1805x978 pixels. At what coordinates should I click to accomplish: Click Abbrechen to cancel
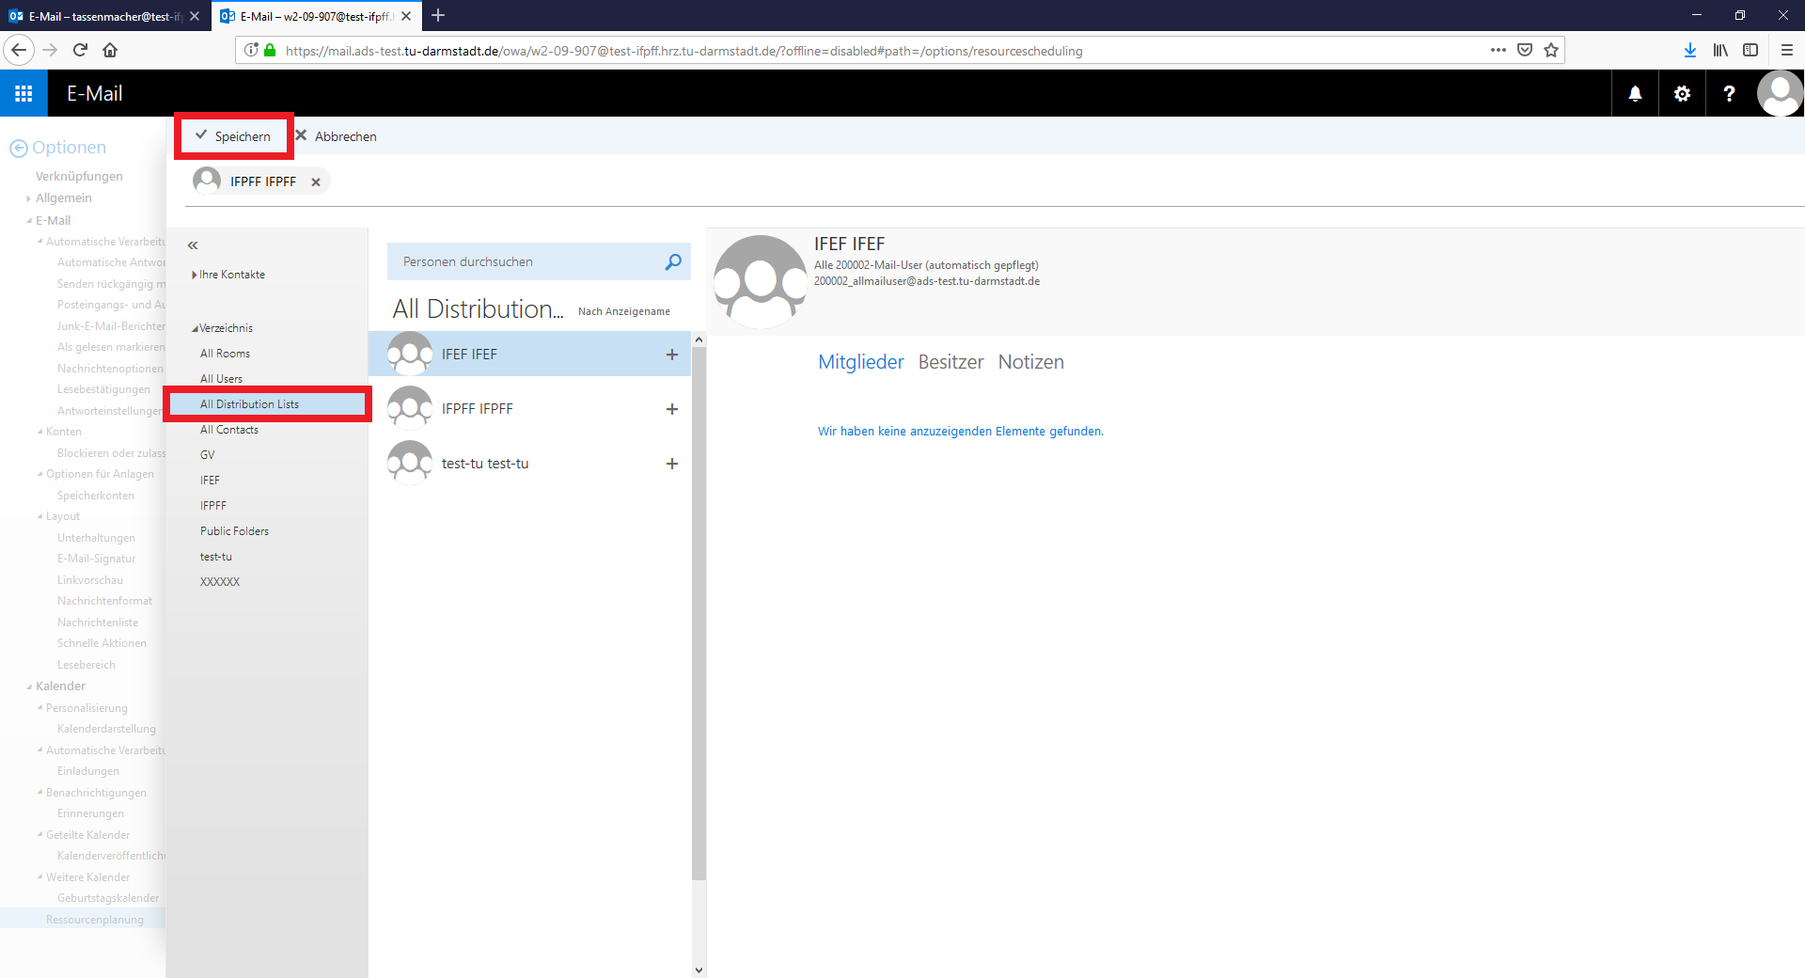click(x=336, y=136)
